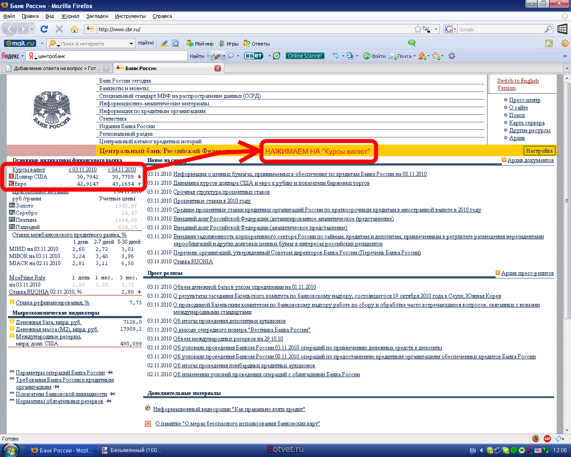Open Карта сервера link
571x457 pixels.
527,123
